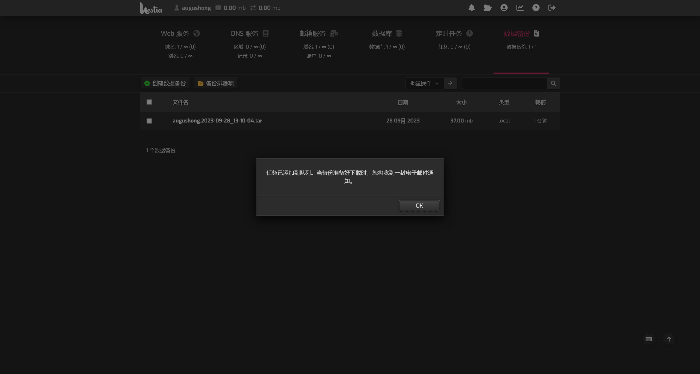Open the statistics chart icon

click(520, 8)
